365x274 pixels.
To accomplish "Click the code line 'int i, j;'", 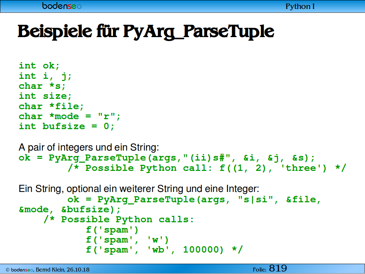I will tap(45, 76).
